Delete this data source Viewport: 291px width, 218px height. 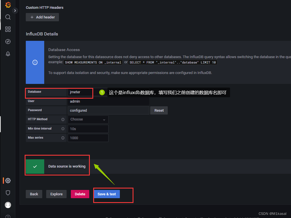80,194
